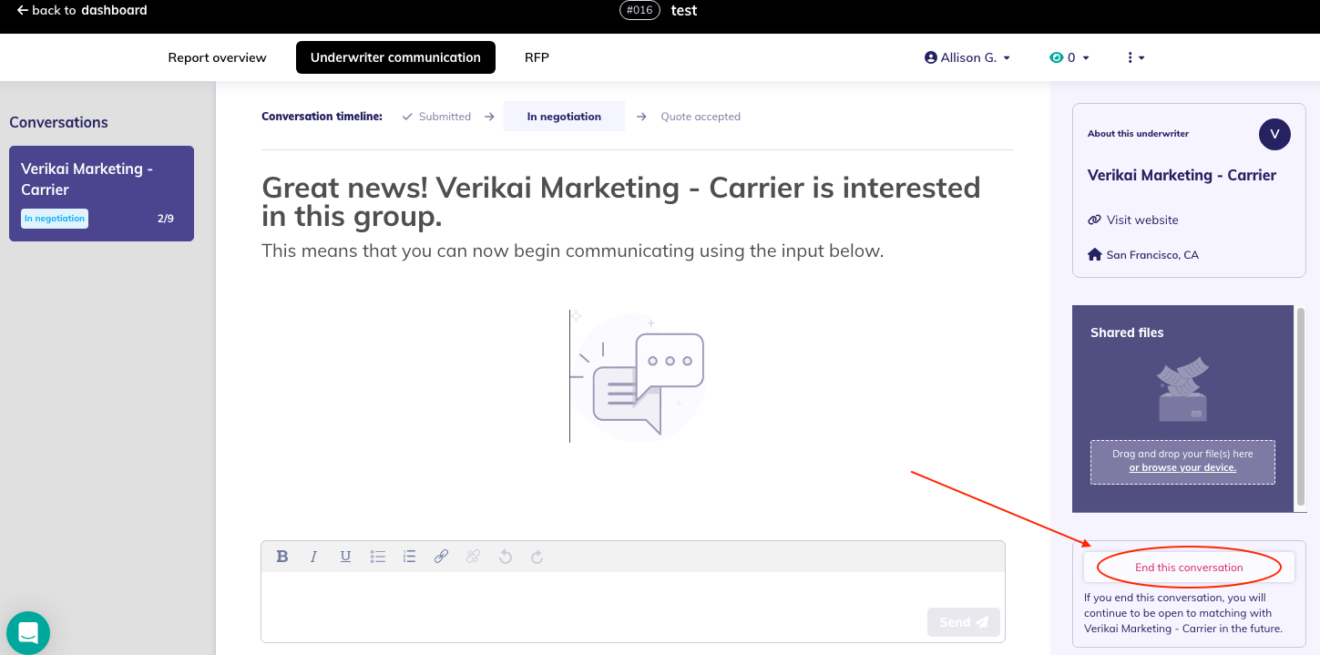This screenshot has width=1320, height=655.
Task: Apply underline formatting in editor toolbar
Action: coord(345,557)
